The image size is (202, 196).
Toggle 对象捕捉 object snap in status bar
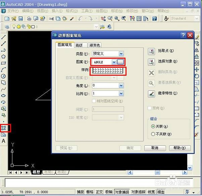tap(122, 192)
